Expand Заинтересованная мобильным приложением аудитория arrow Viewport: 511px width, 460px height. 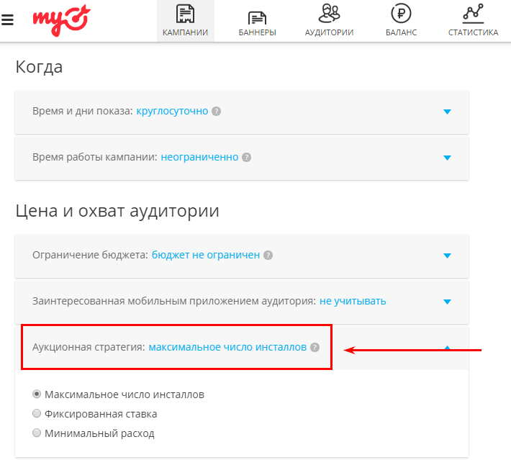[x=447, y=302]
